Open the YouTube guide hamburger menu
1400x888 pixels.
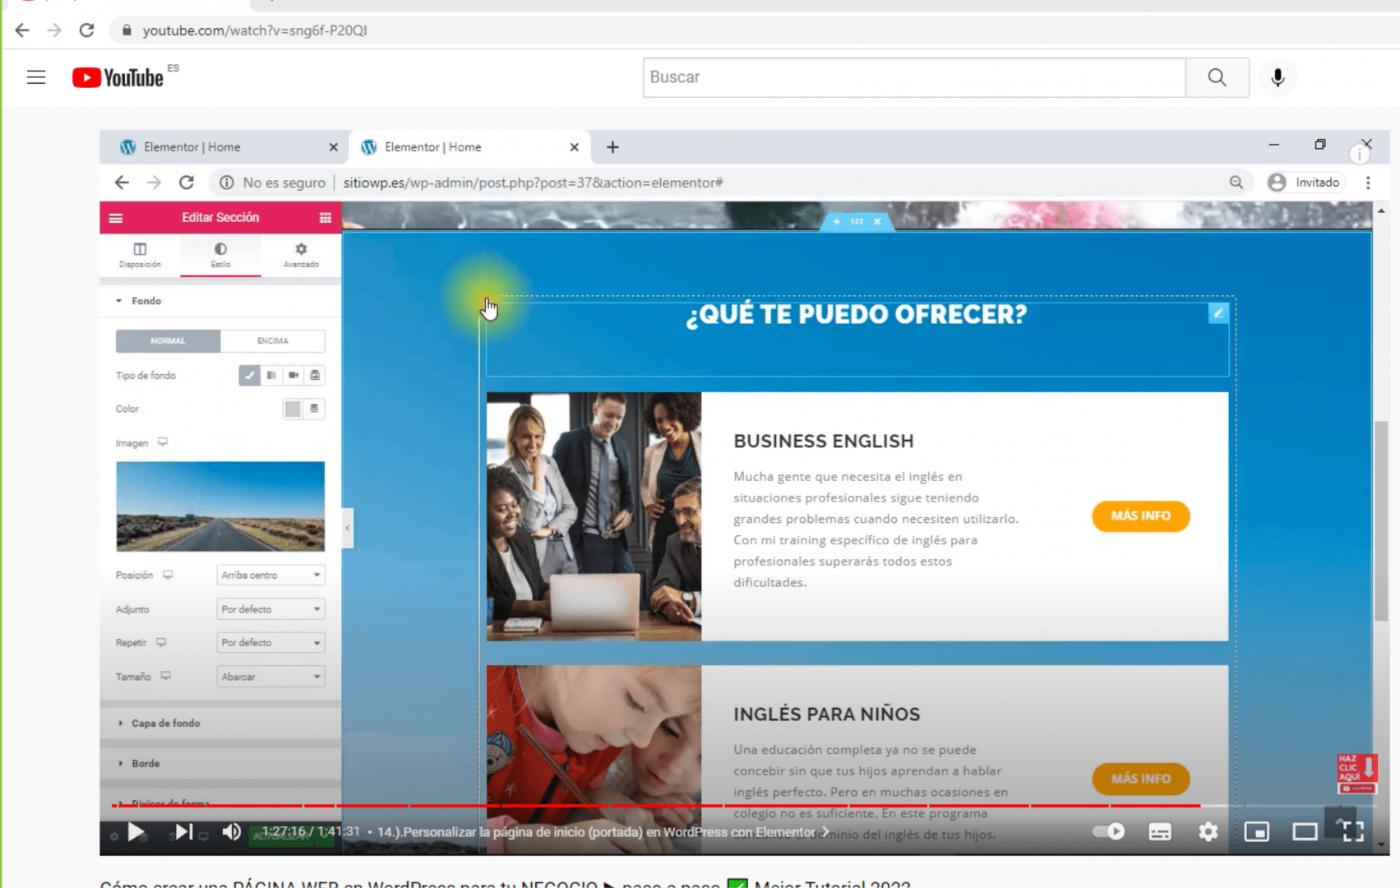[x=36, y=77]
